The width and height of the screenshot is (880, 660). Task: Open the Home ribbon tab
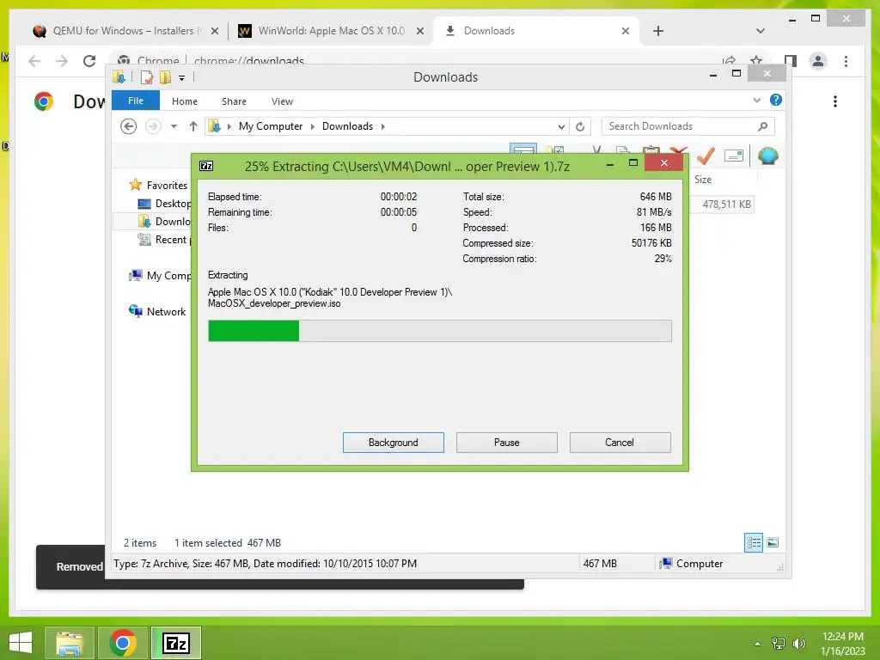click(x=185, y=101)
